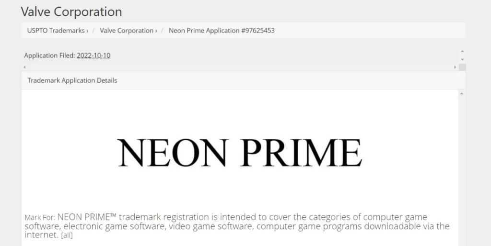Viewport: 491px width, 246px height.
Task: Click the chevron after Valve Corporation breadcrumb
Action: (156, 31)
